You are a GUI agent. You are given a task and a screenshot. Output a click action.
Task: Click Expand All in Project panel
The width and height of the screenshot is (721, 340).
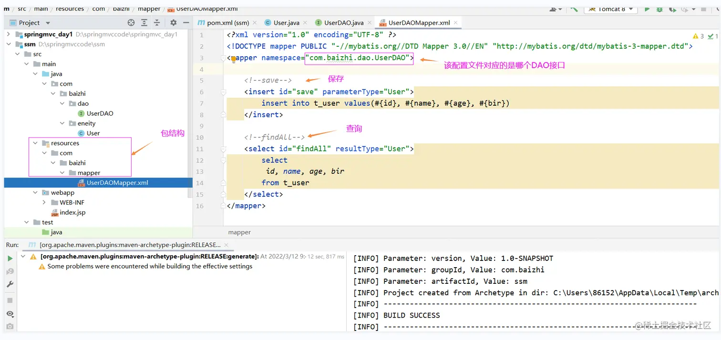pos(144,23)
